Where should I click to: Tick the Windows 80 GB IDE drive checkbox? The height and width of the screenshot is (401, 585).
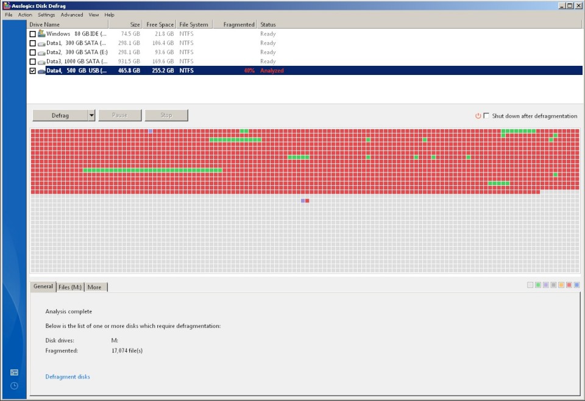click(x=32, y=34)
